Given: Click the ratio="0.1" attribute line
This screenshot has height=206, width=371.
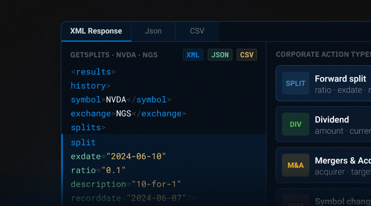Looking at the screenshot, I should pyautogui.click(x=98, y=170).
